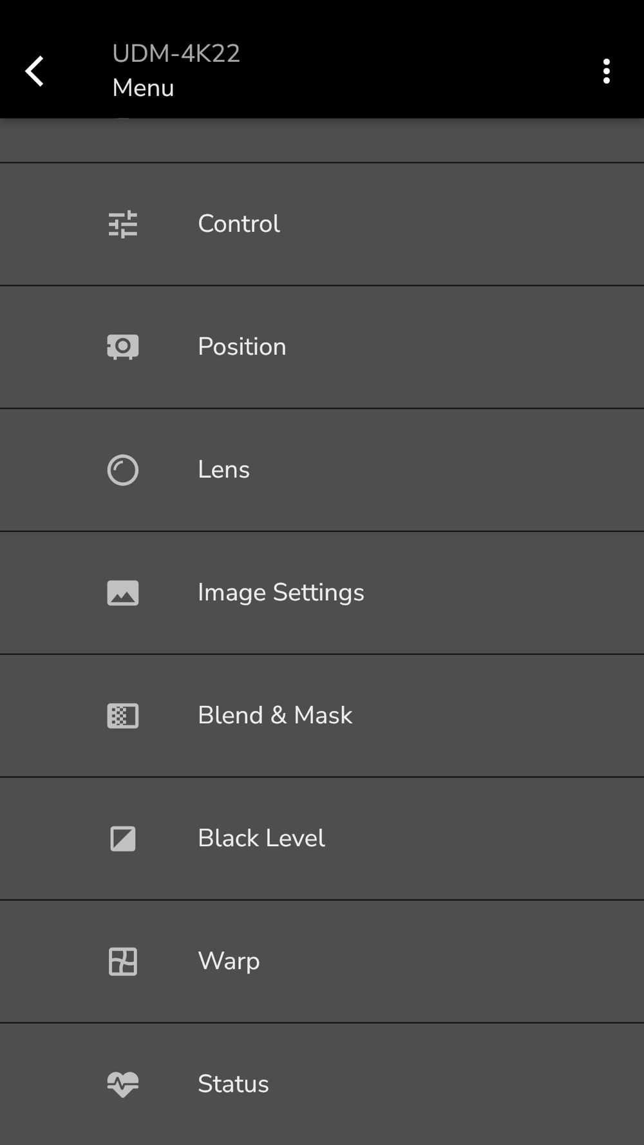Open the Control menu item
The height and width of the screenshot is (1145, 644).
[x=239, y=224]
